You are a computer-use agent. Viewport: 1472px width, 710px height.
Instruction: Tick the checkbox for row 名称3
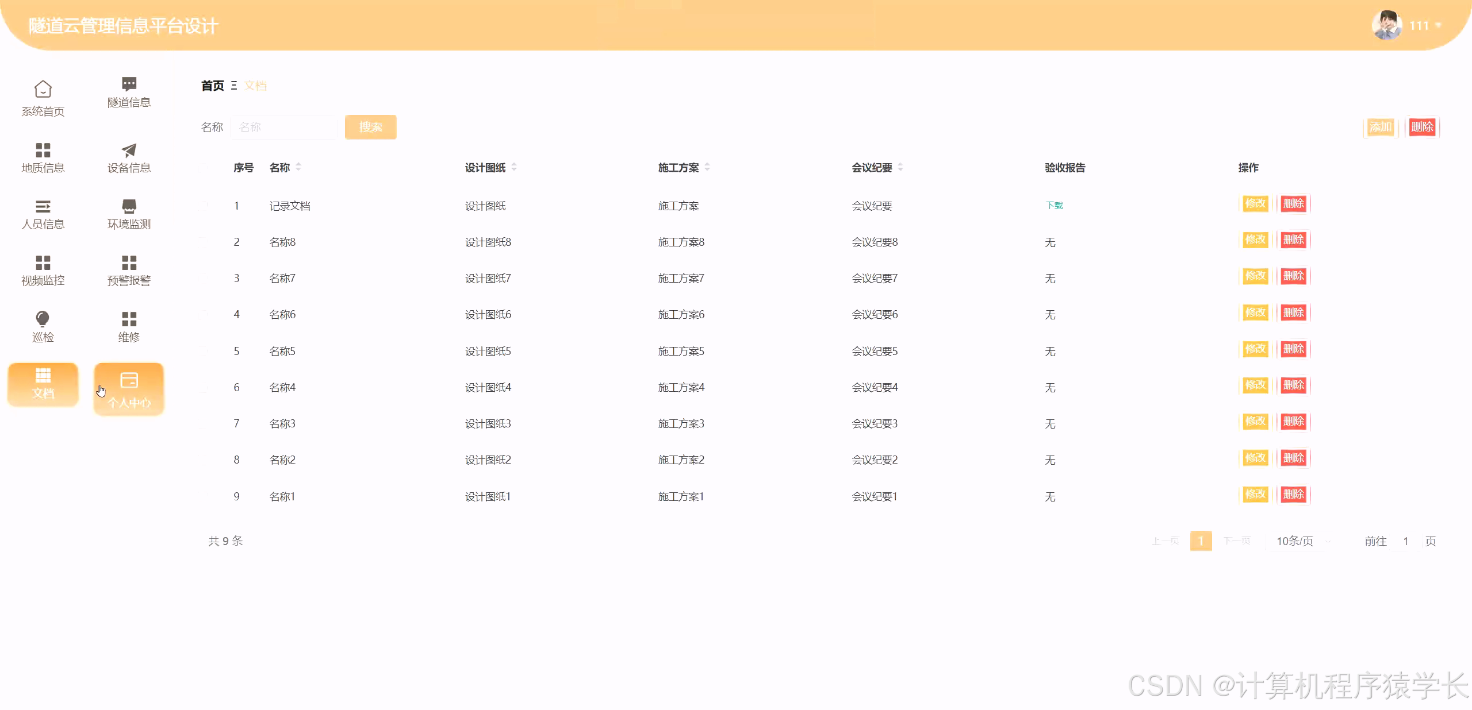[204, 423]
